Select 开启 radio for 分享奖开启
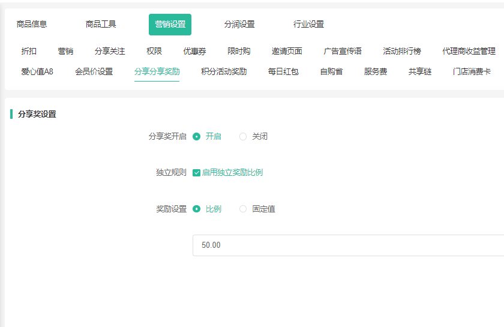Image resolution: width=504 pixels, height=327 pixels. 197,137
